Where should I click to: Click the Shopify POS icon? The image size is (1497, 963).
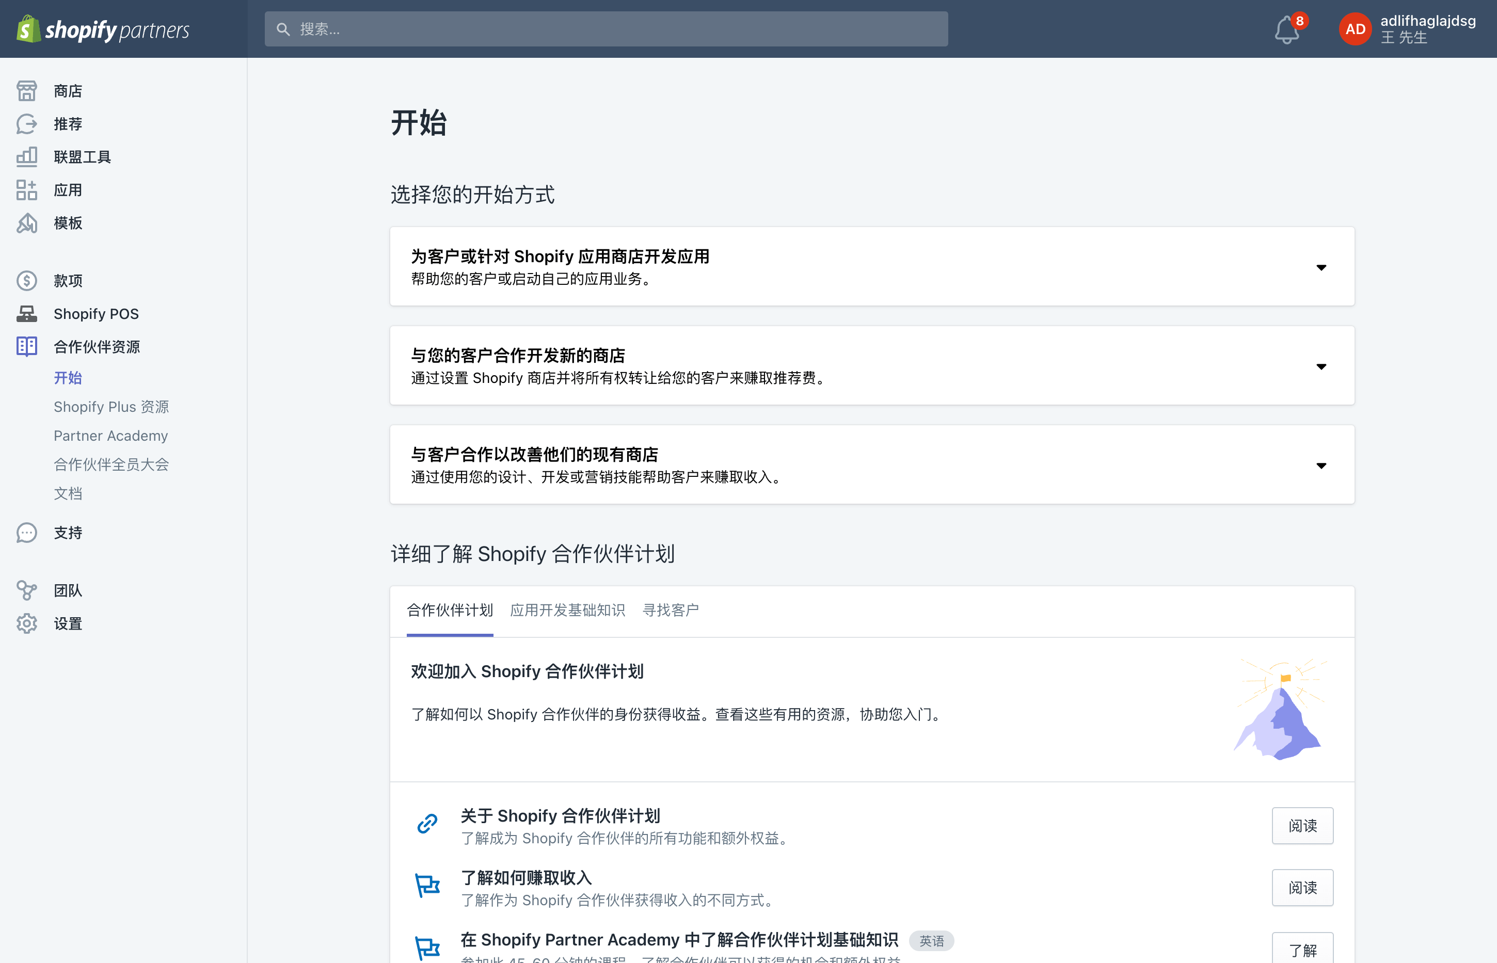[x=26, y=314]
